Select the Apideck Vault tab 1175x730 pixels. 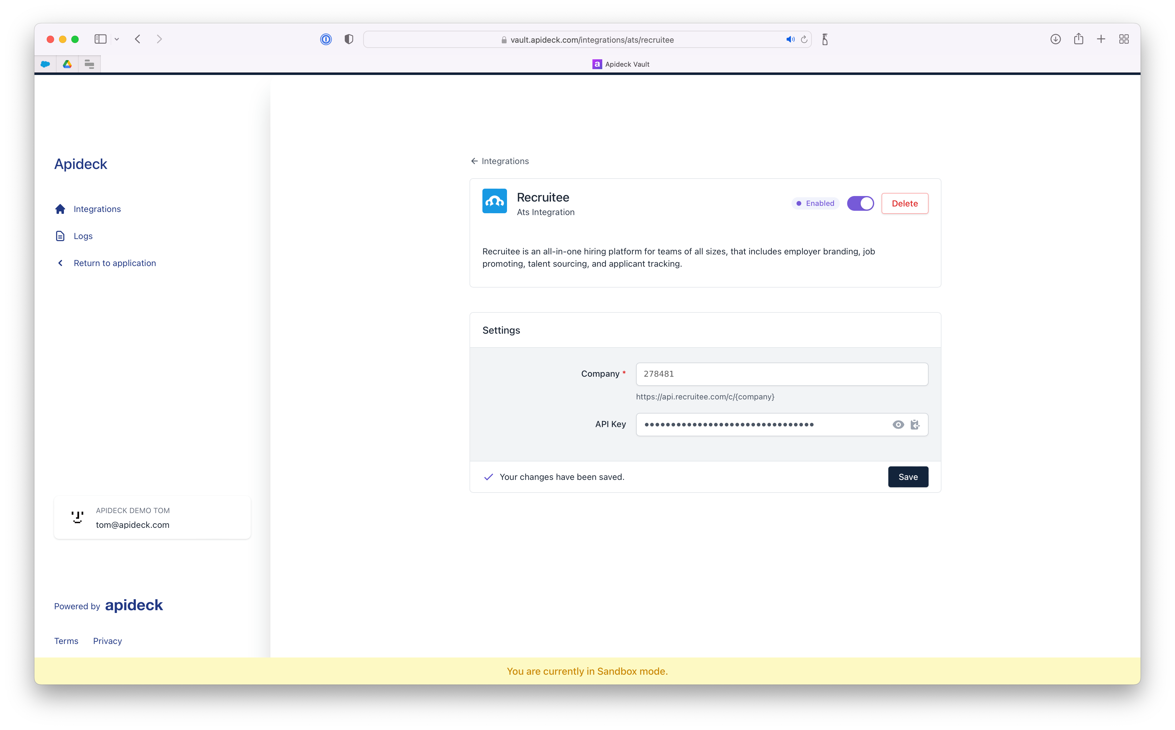pos(621,64)
